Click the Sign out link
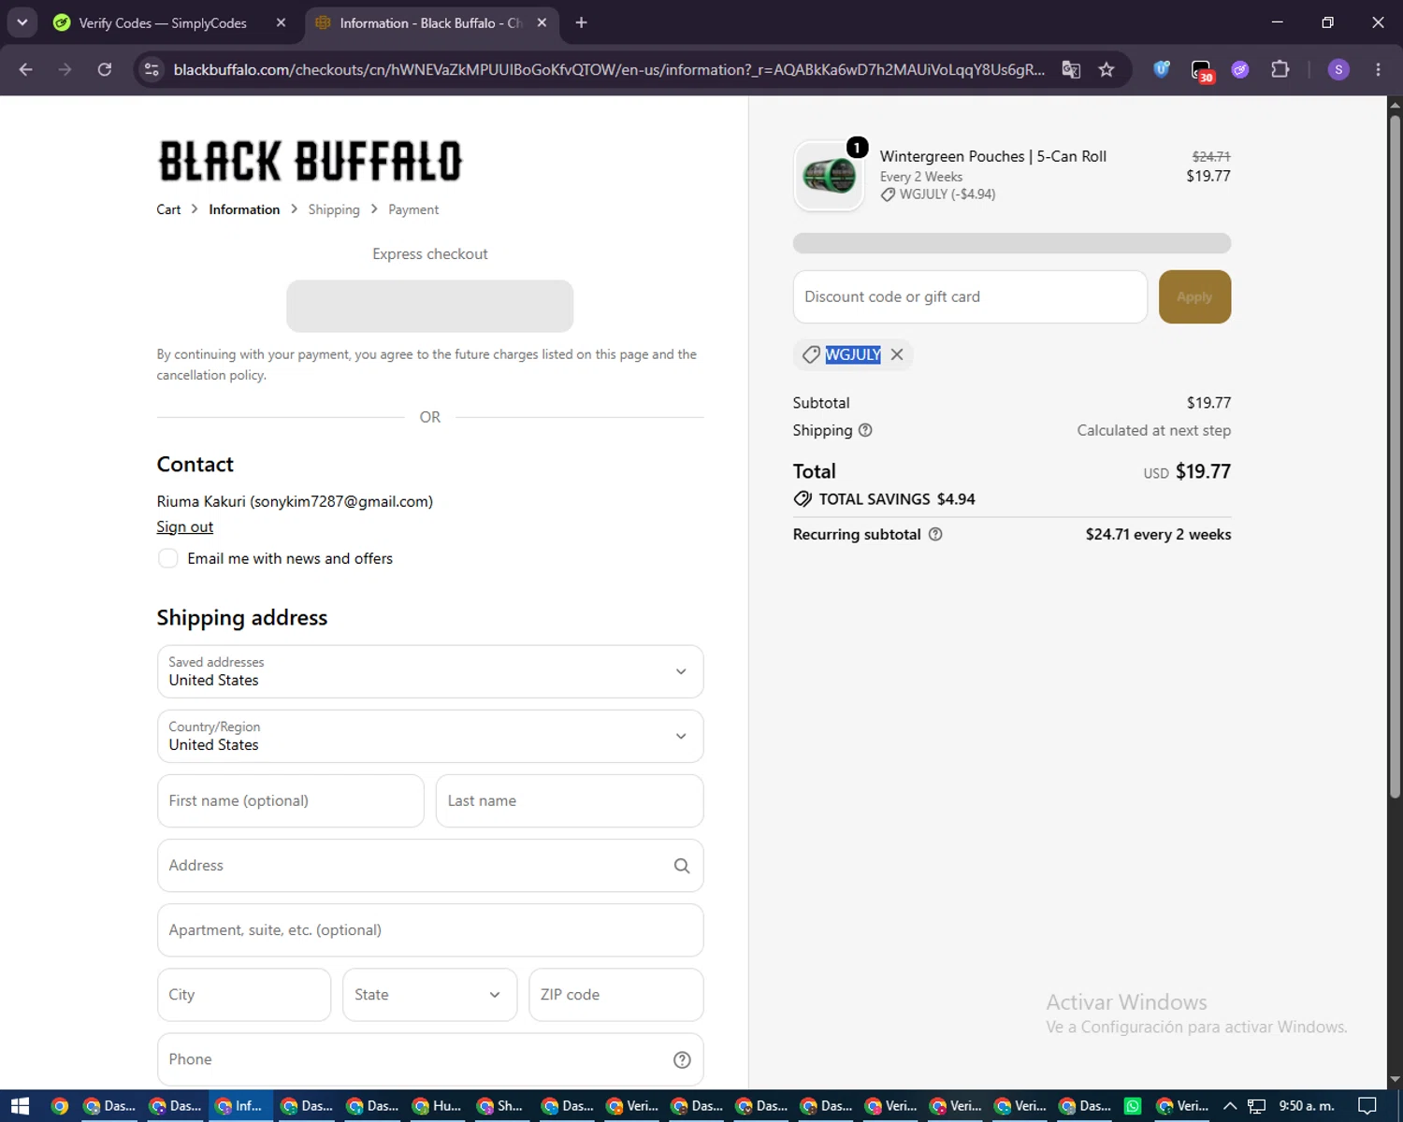The width and height of the screenshot is (1403, 1122). [x=185, y=527]
